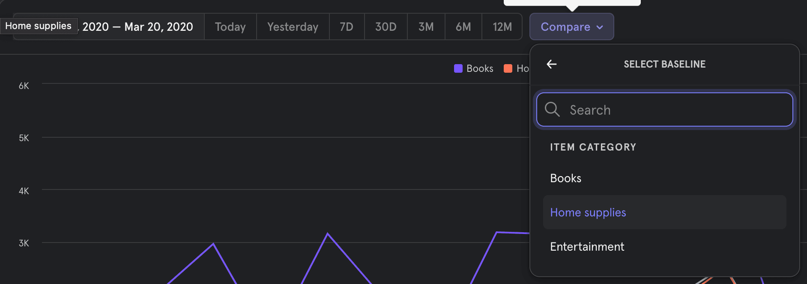Select the 7D time range
This screenshot has width=807, height=284.
coord(347,27)
